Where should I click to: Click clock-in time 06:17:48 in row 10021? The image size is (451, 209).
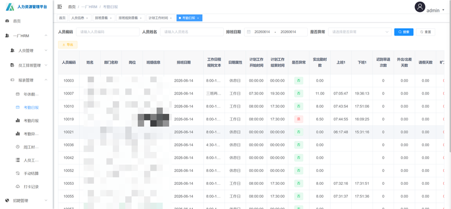(x=341, y=132)
